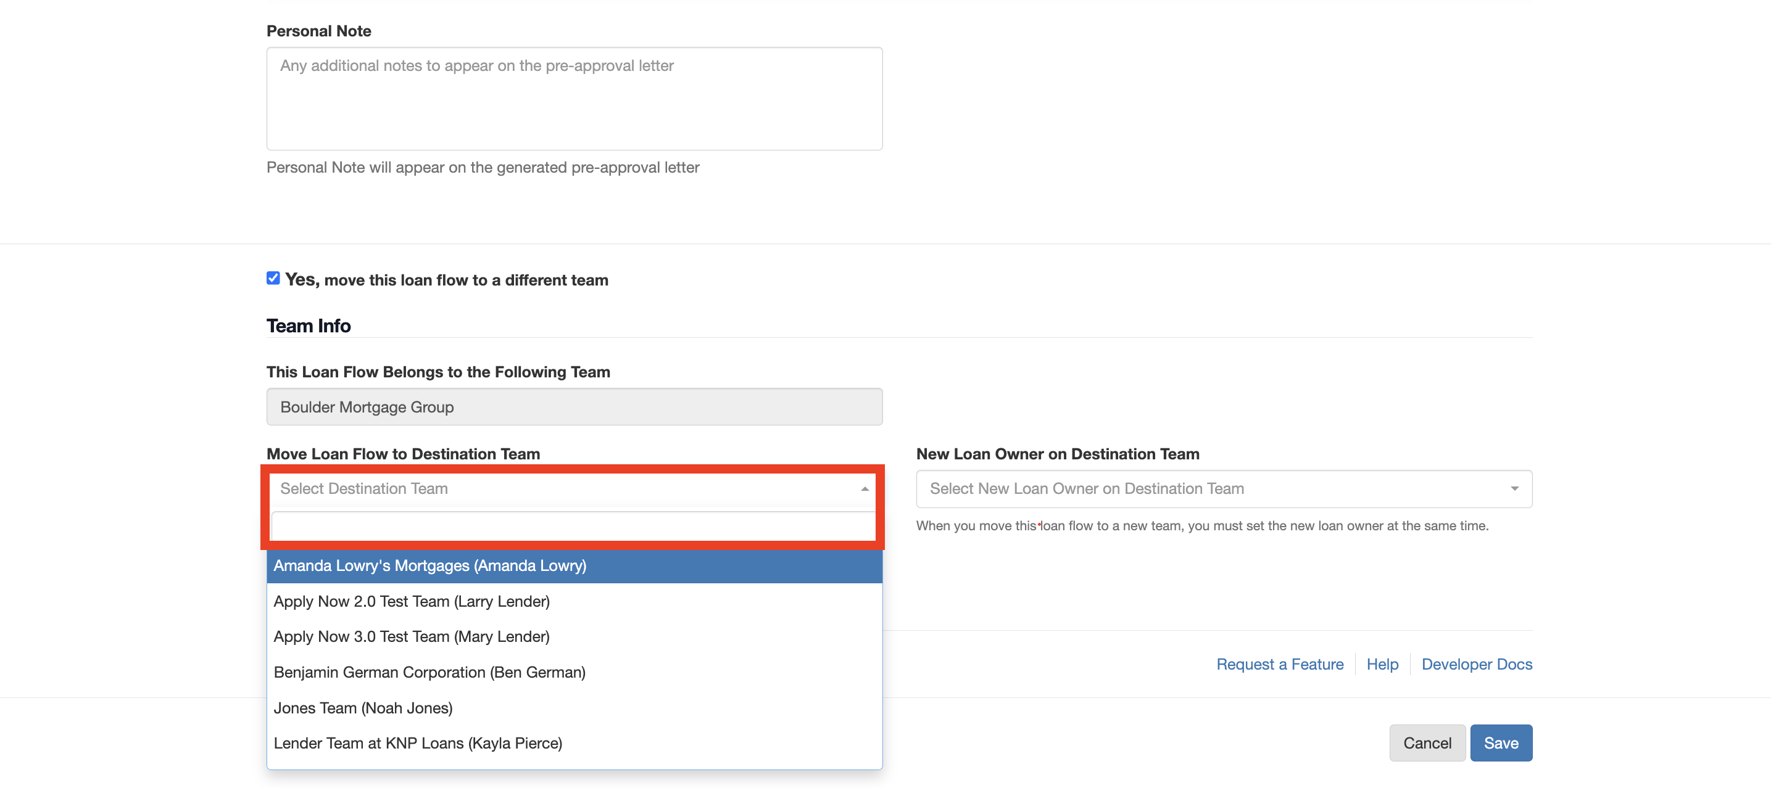The image size is (1771, 788).
Task: Select Amanda Lowry's Mortgages option
Action: click(x=429, y=565)
